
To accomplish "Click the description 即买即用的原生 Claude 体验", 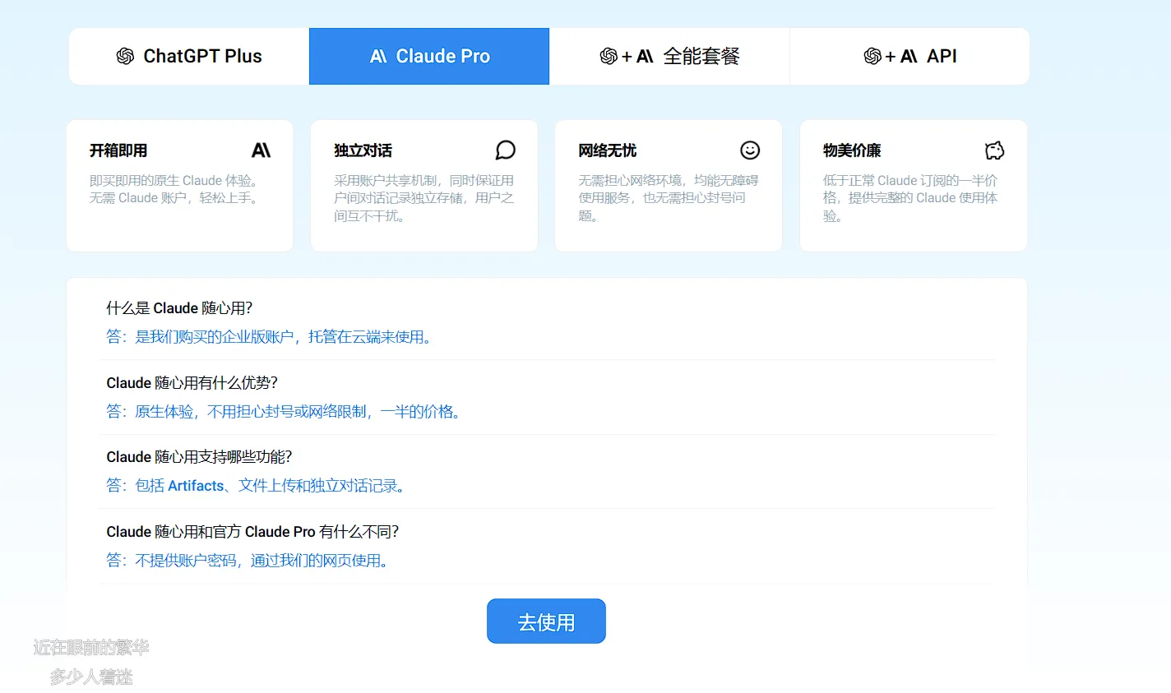I will pyautogui.click(x=176, y=189).
